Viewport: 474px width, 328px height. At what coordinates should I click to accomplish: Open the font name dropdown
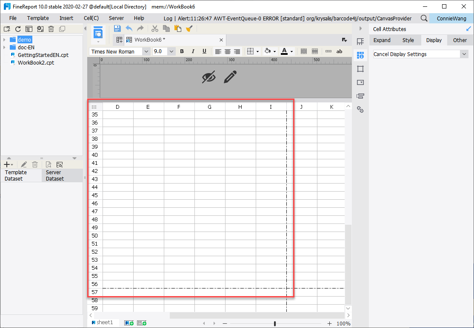click(x=146, y=51)
